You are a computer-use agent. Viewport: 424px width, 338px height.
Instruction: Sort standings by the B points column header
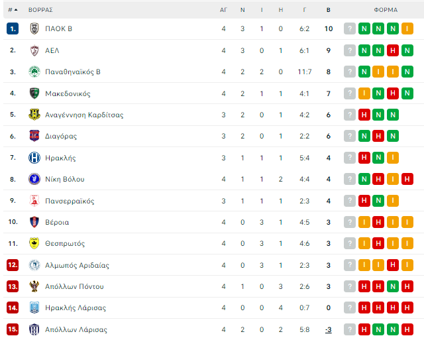coord(329,10)
